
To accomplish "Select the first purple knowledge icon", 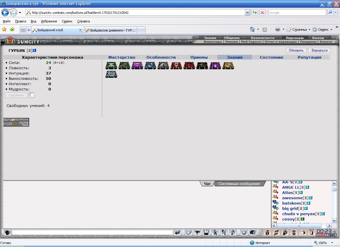I will click(x=137, y=66).
